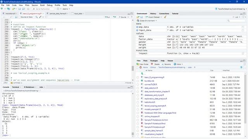Expand emp.data in the Environment list

point(137,27)
